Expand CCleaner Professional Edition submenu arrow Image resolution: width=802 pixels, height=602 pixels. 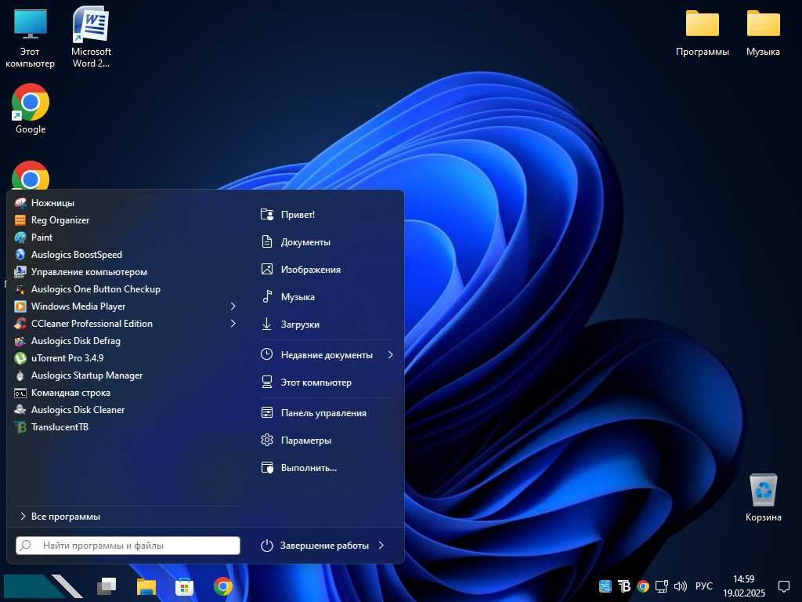(233, 324)
